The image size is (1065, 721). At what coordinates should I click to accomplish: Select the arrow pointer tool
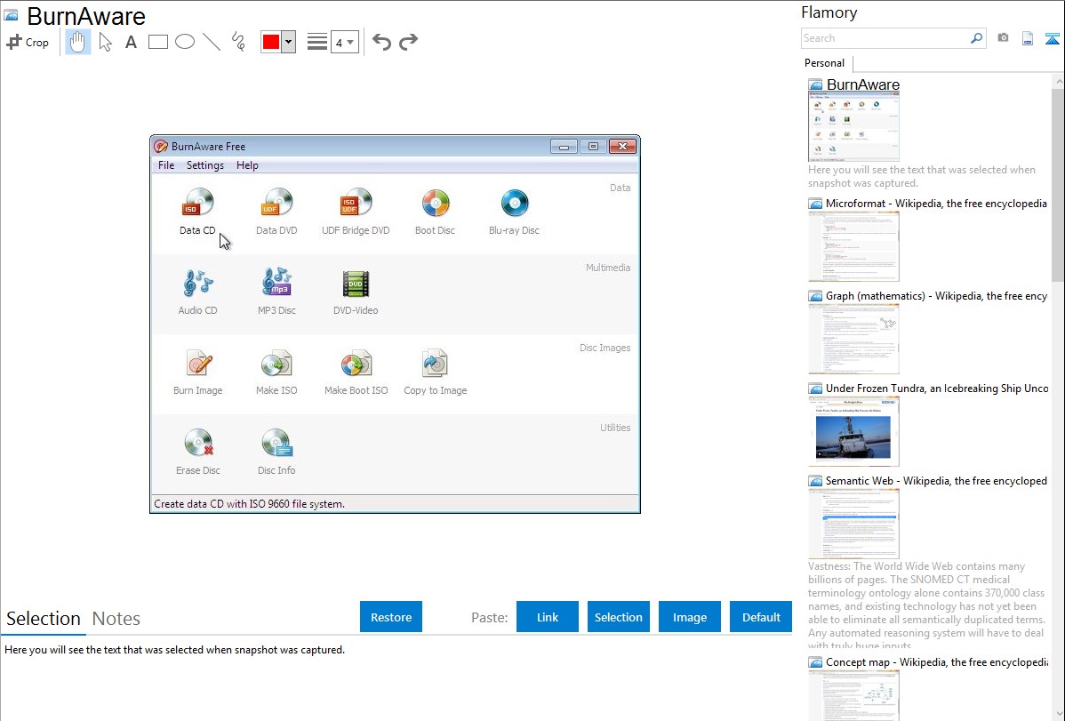point(105,42)
